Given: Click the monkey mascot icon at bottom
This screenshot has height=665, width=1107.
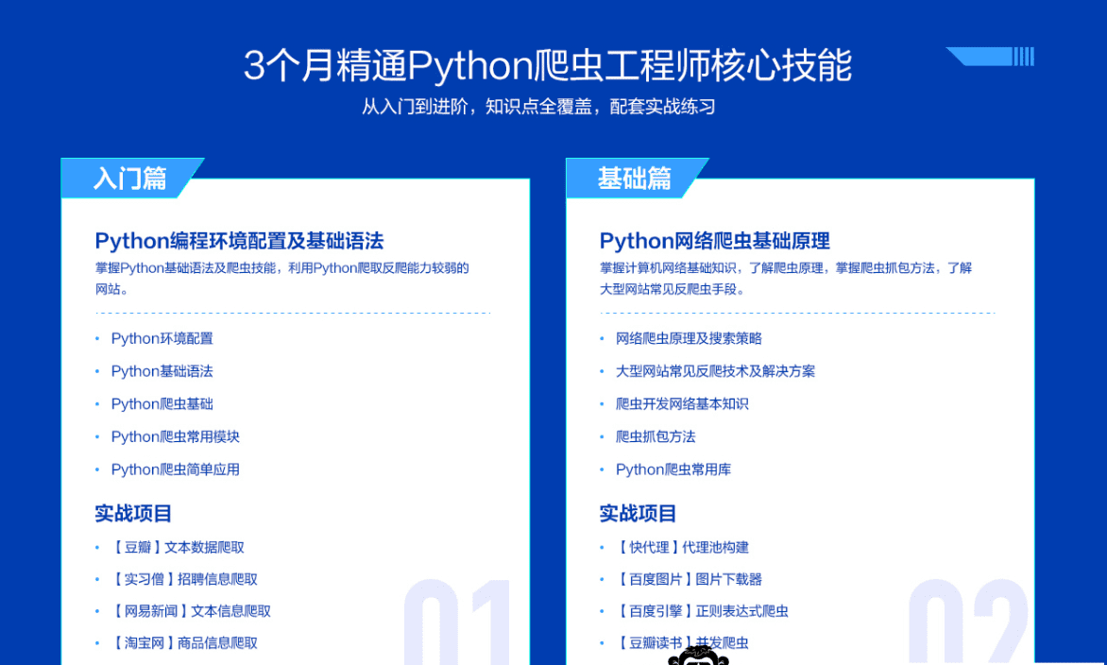Looking at the screenshot, I should point(697,654).
